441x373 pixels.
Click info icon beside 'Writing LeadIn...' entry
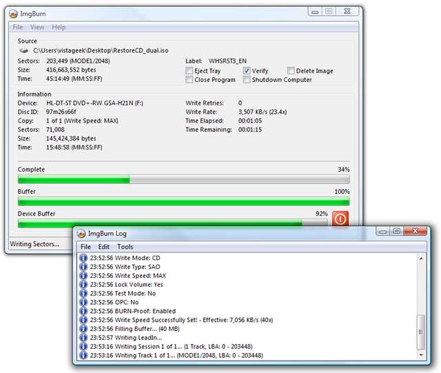(x=83, y=338)
